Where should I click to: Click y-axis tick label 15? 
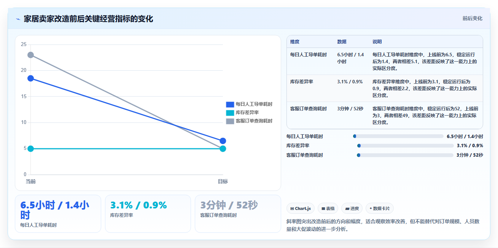pyautogui.click(x=24, y=97)
